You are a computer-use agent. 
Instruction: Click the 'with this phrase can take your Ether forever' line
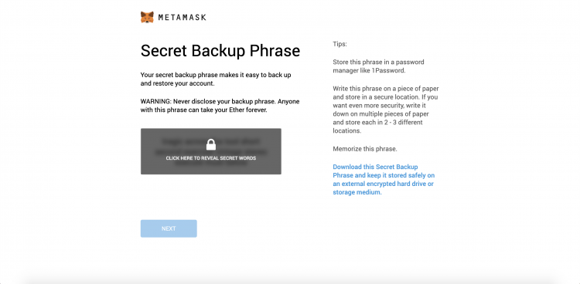point(204,110)
